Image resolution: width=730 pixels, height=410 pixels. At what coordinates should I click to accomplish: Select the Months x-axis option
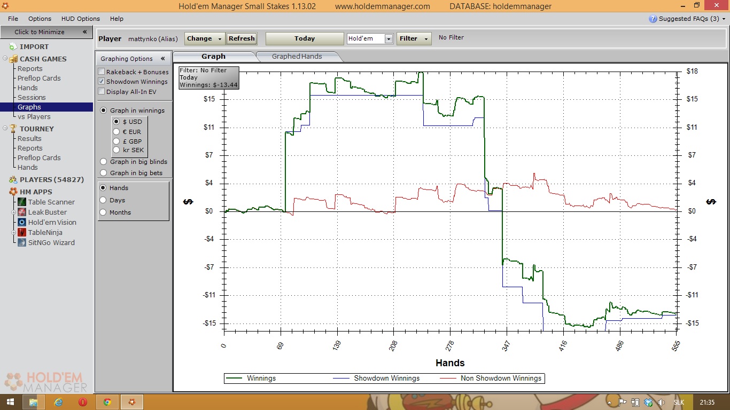pos(103,212)
